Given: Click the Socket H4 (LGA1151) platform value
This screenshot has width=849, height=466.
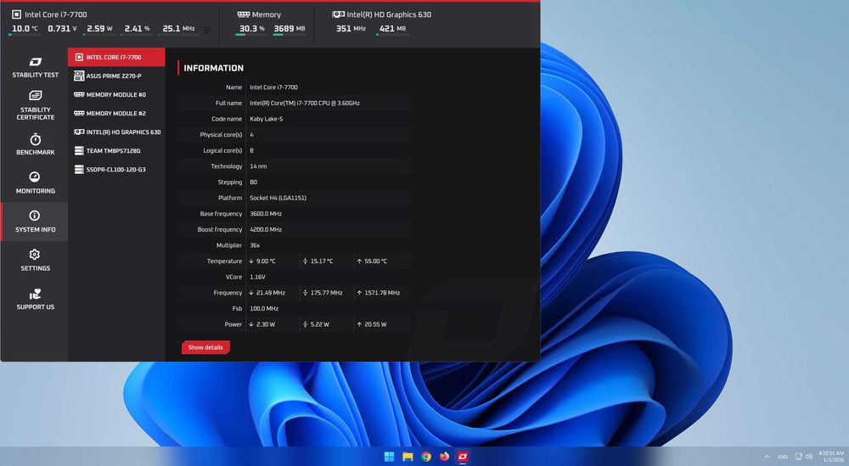Looking at the screenshot, I should 278,198.
